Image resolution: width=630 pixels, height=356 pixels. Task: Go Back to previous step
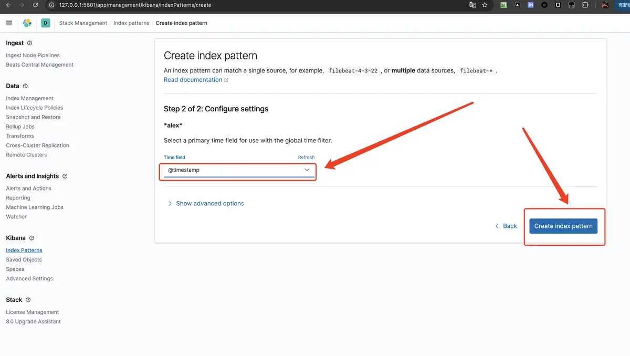(x=506, y=226)
